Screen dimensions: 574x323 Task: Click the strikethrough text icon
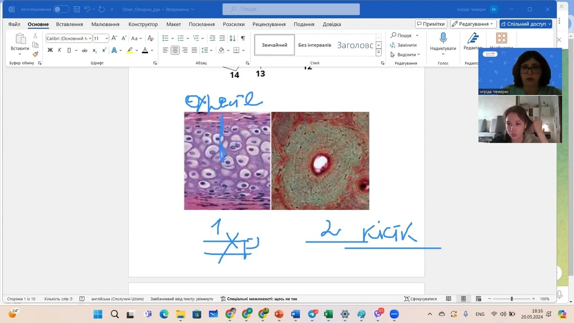pos(84,50)
